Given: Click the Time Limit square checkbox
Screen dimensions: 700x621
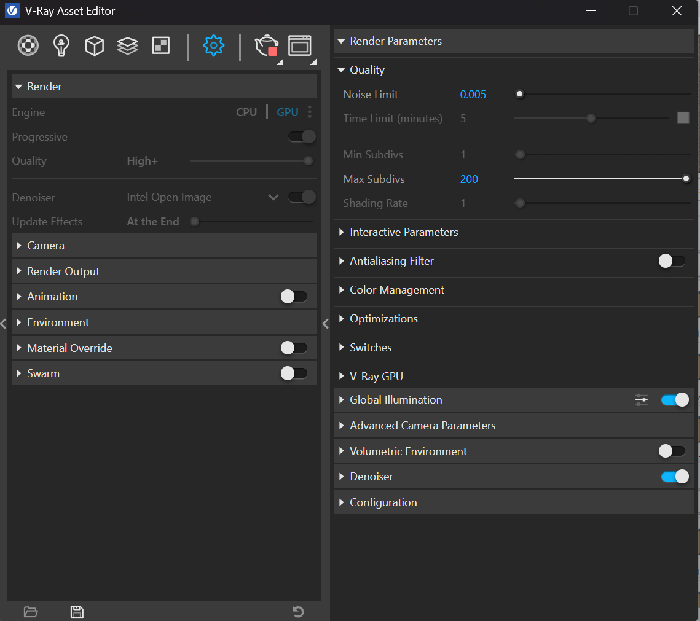Looking at the screenshot, I should [x=683, y=118].
